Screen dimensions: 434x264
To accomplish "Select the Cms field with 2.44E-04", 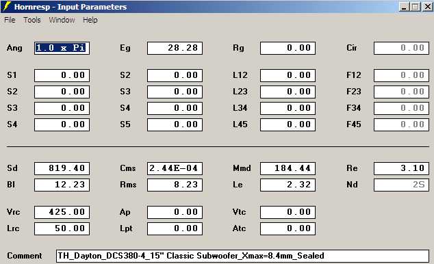I will [x=175, y=168].
